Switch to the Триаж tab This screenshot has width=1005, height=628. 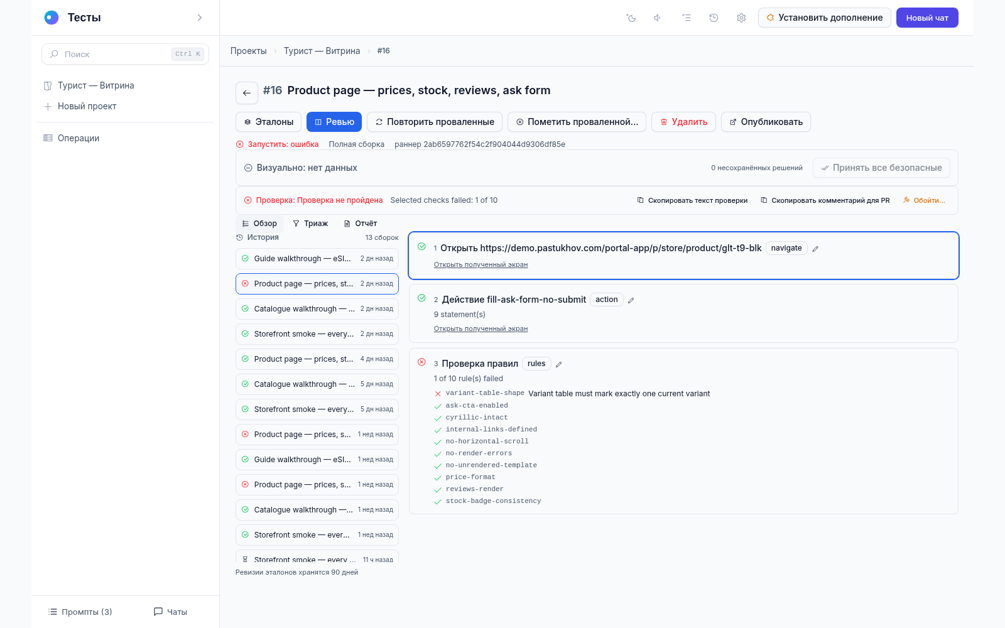(310, 224)
